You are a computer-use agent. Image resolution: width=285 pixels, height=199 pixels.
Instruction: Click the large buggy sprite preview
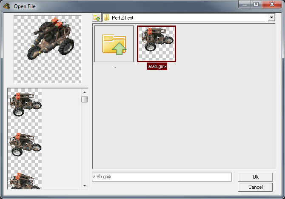click(48, 49)
